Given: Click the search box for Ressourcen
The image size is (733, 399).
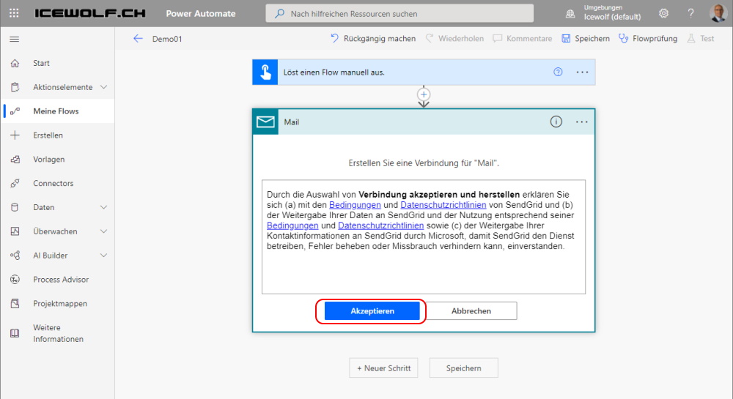Looking at the screenshot, I should click(x=399, y=13).
